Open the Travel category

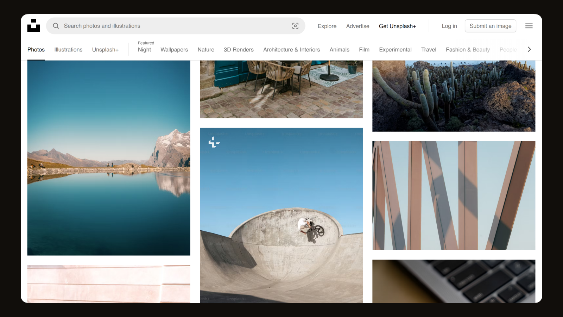(x=429, y=49)
